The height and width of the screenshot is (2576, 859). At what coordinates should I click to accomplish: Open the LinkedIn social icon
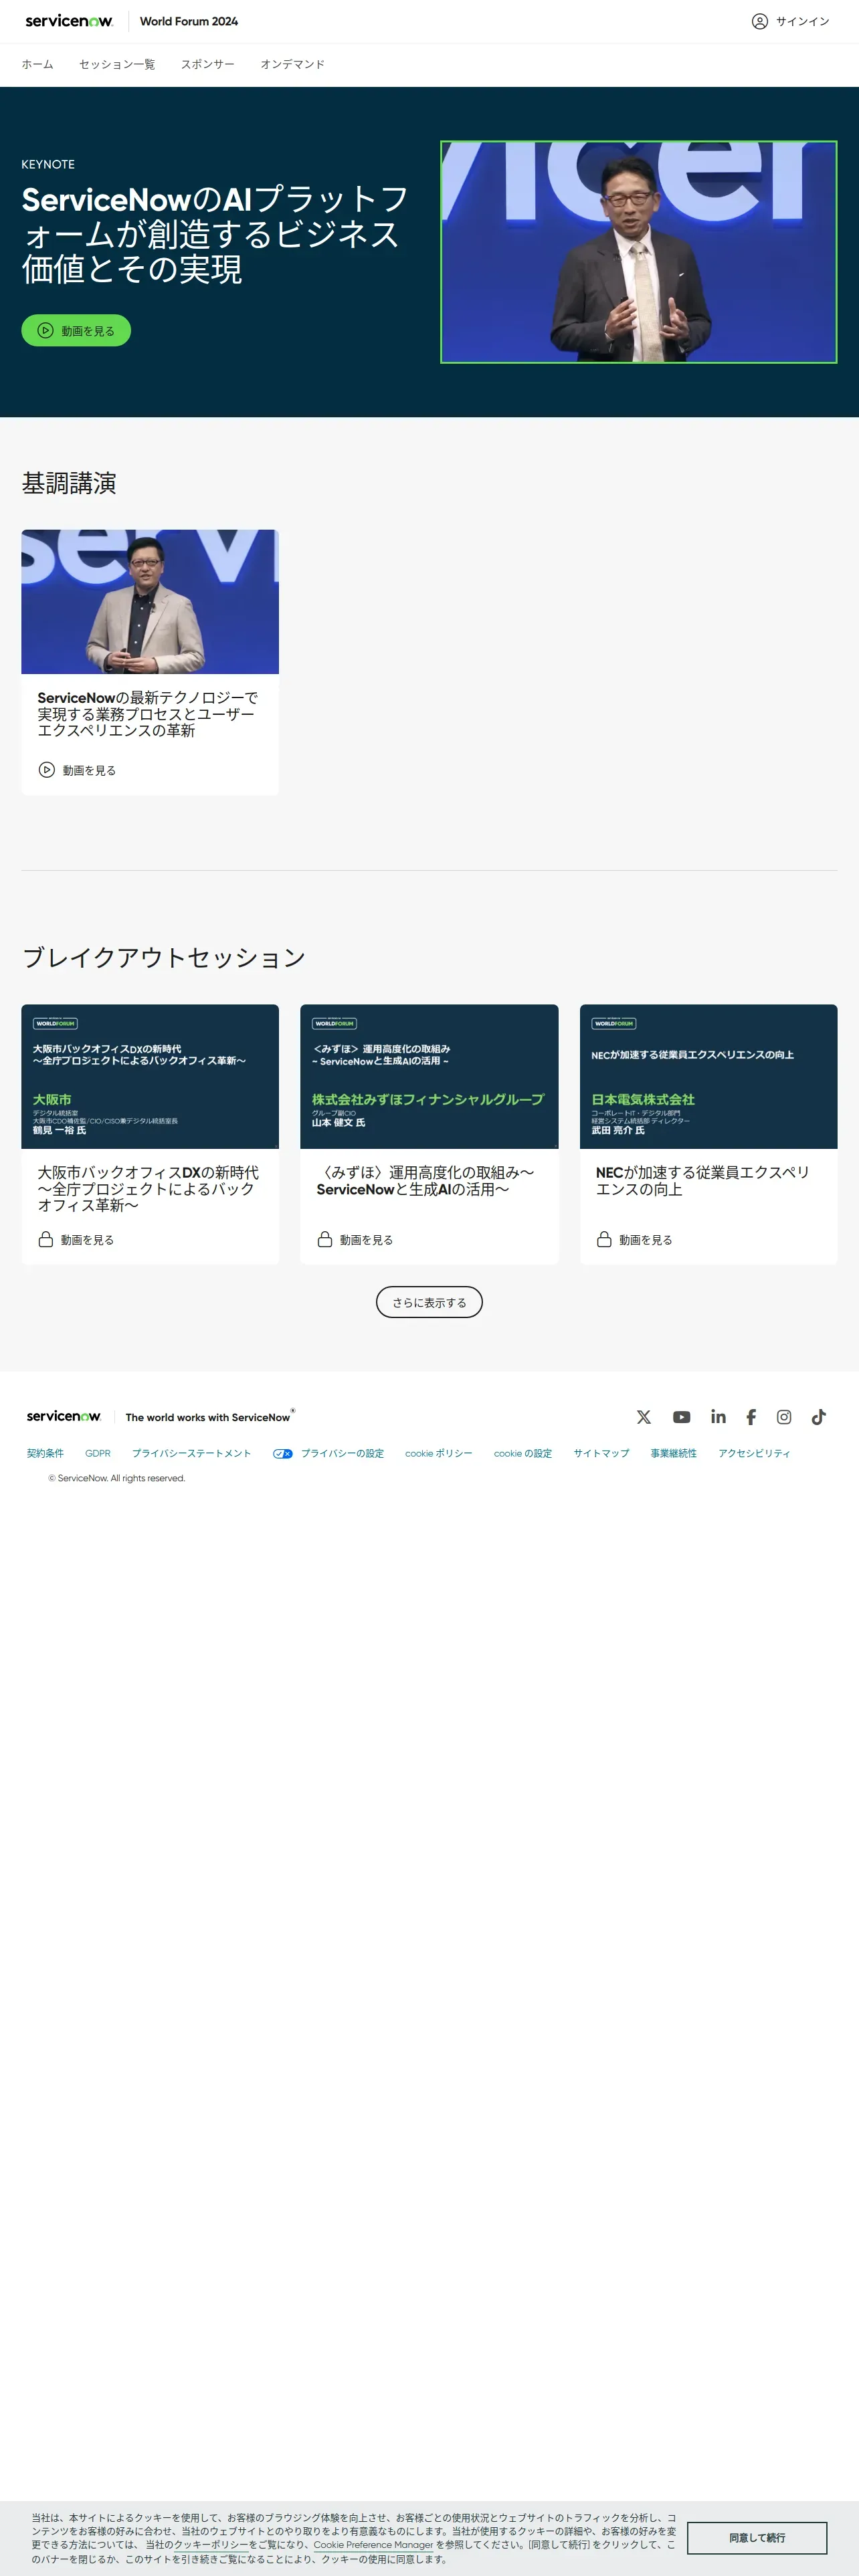point(718,1417)
